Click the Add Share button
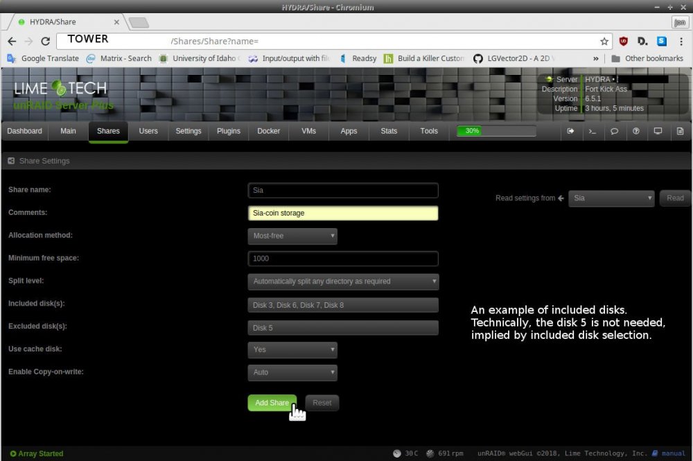 (x=272, y=403)
